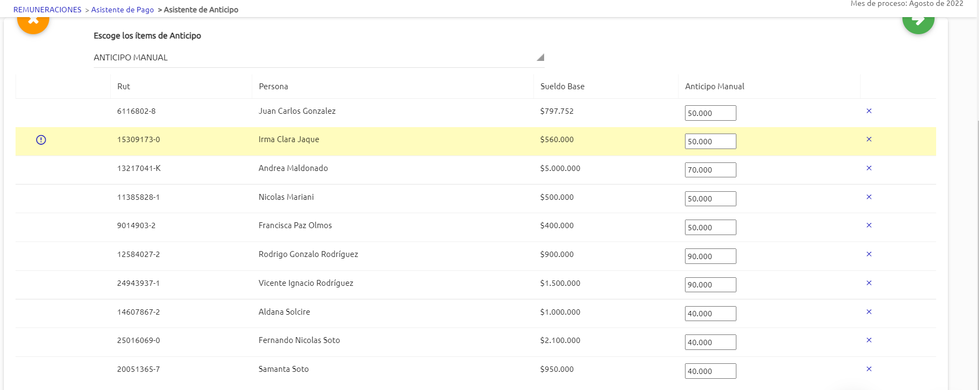
Task: Select Rut 15309173-0 cell
Action: click(x=138, y=139)
